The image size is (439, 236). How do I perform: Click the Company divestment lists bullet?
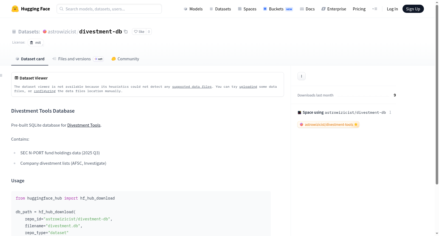pos(63,163)
